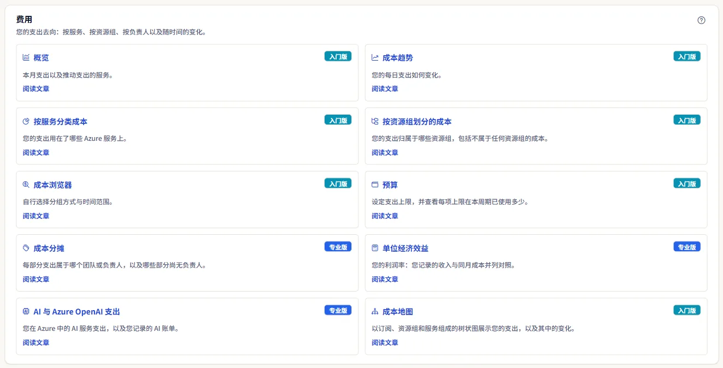This screenshot has height=368, width=723.
Task: Click the 入门版 badge on 概览
Action: [x=338, y=56]
